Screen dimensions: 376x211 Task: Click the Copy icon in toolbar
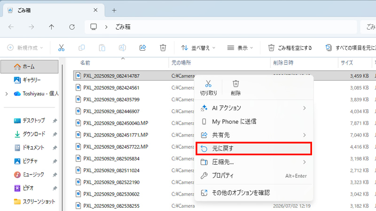click(x=81, y=48)
